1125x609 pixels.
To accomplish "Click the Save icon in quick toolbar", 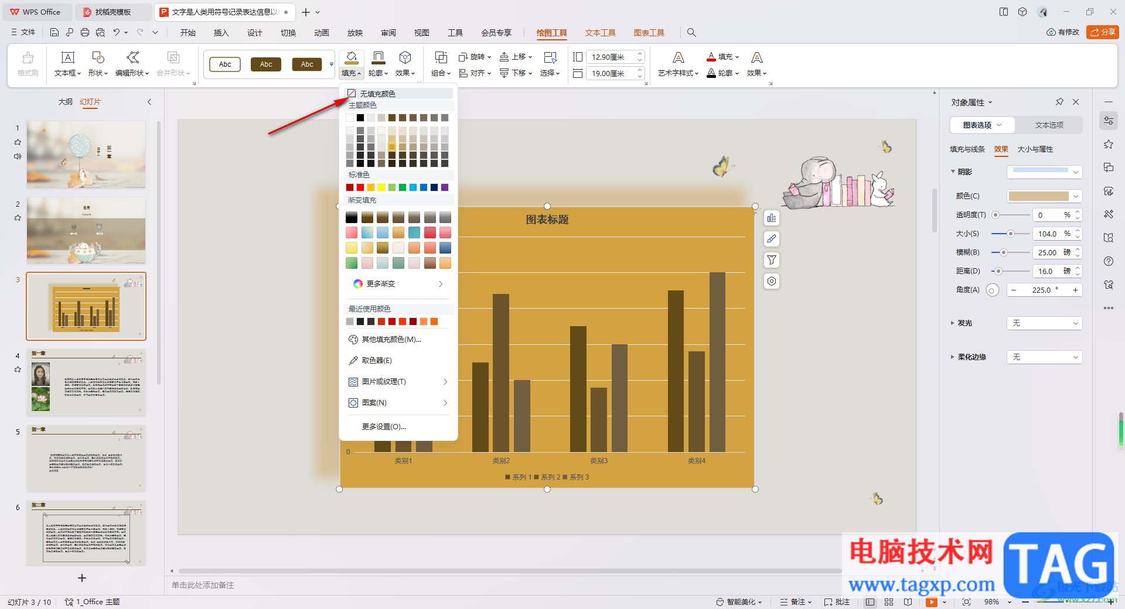I will [54, 32].
